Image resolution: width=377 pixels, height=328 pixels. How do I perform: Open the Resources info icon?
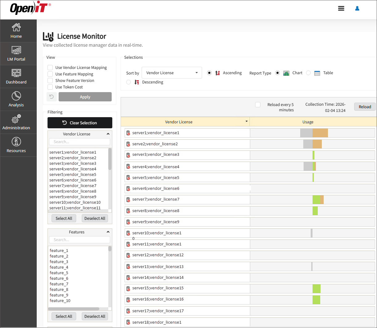(16, 142)
